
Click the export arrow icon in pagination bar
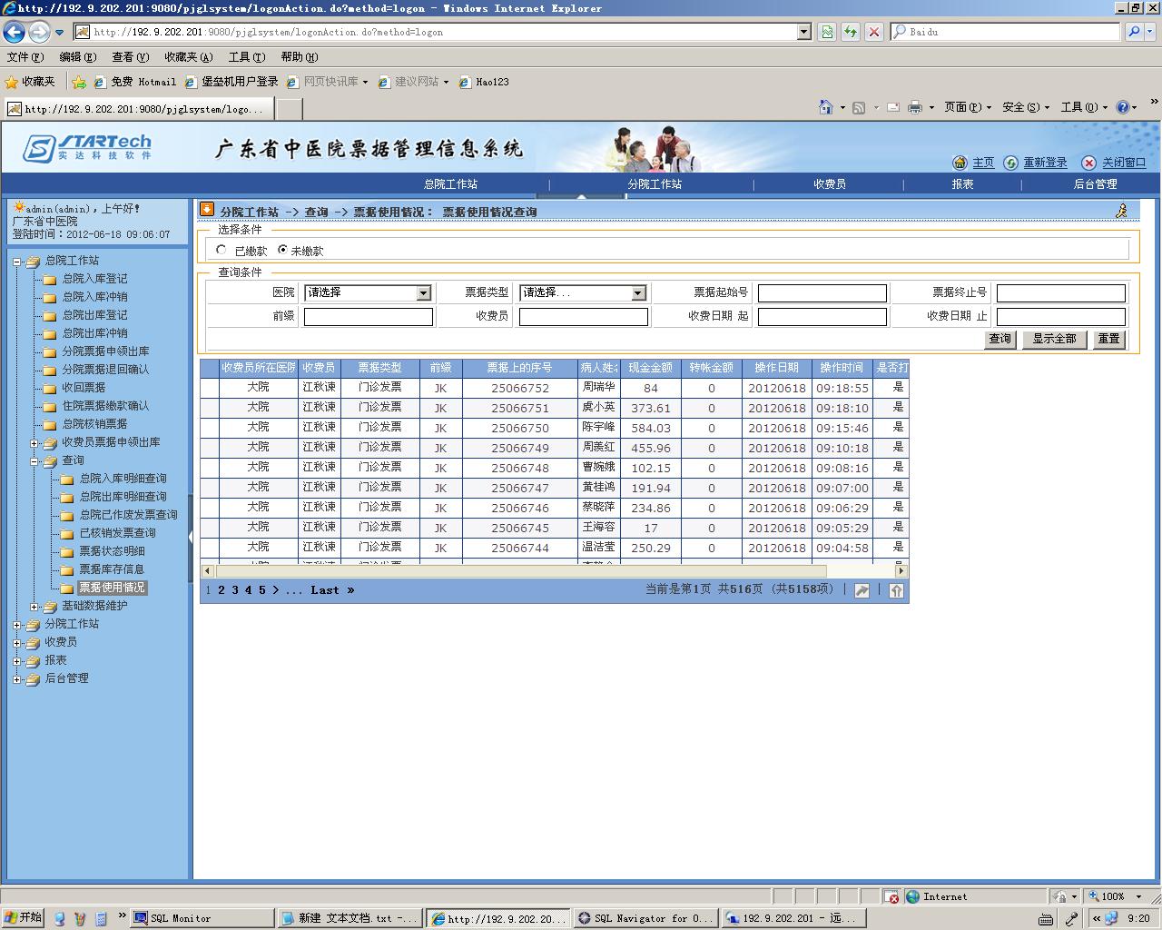[862, 590]
